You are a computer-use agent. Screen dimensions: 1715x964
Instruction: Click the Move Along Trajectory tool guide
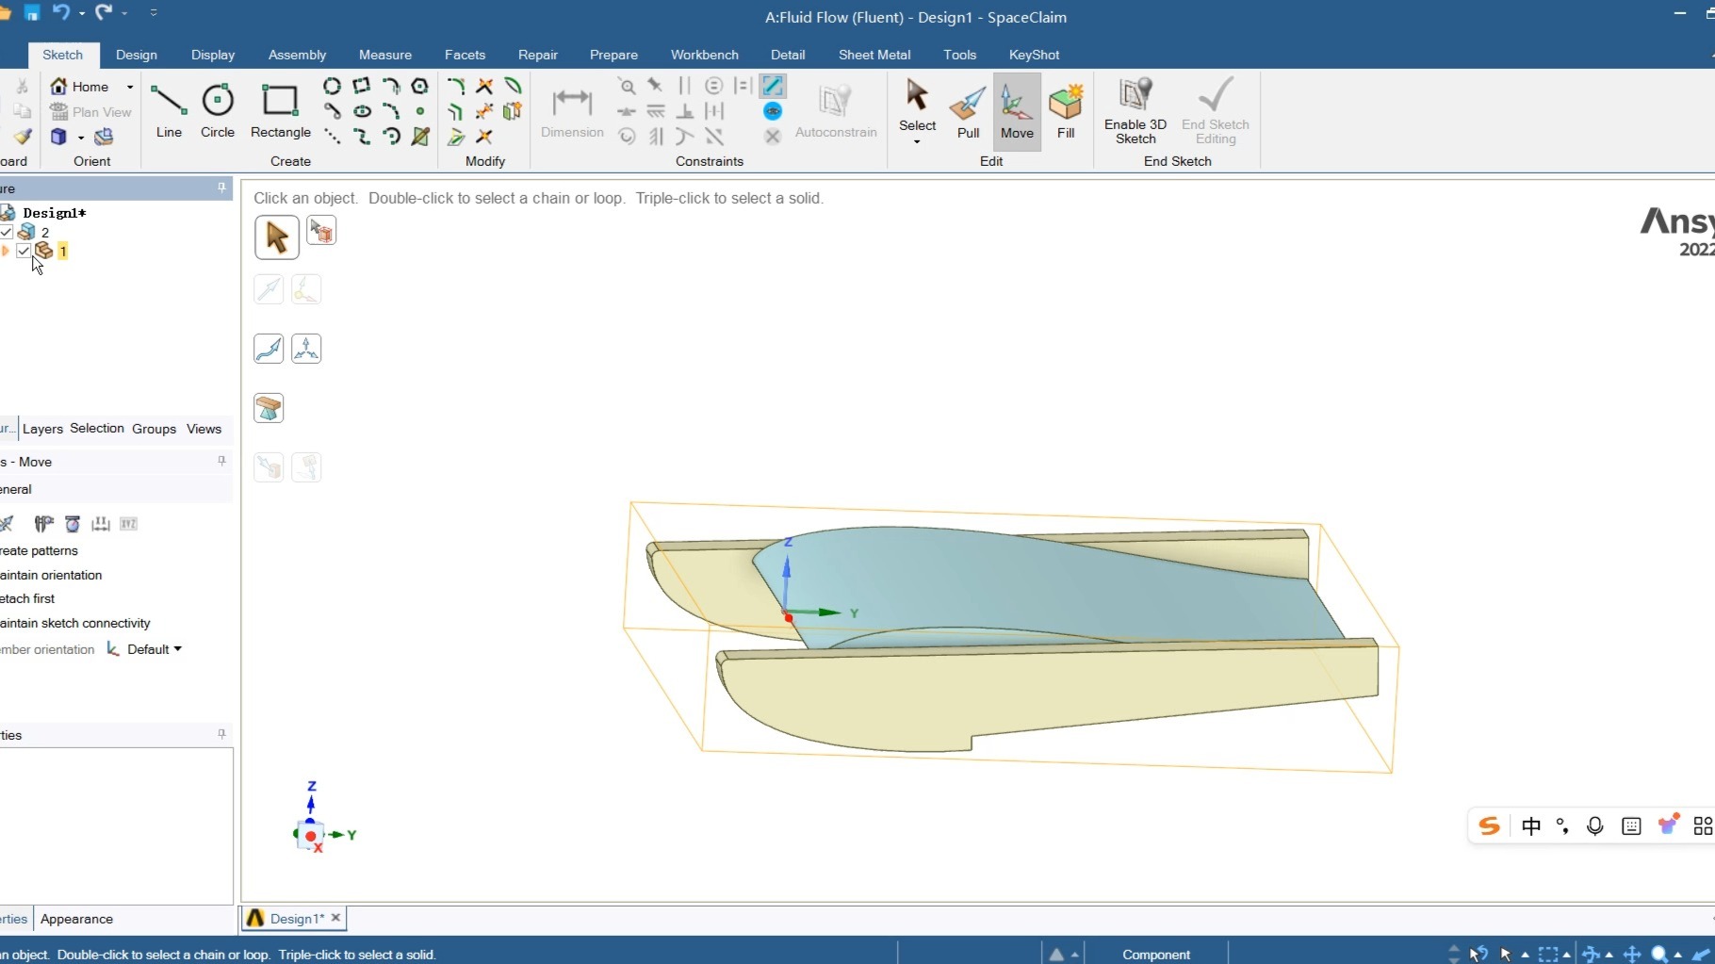pos(269,349)
